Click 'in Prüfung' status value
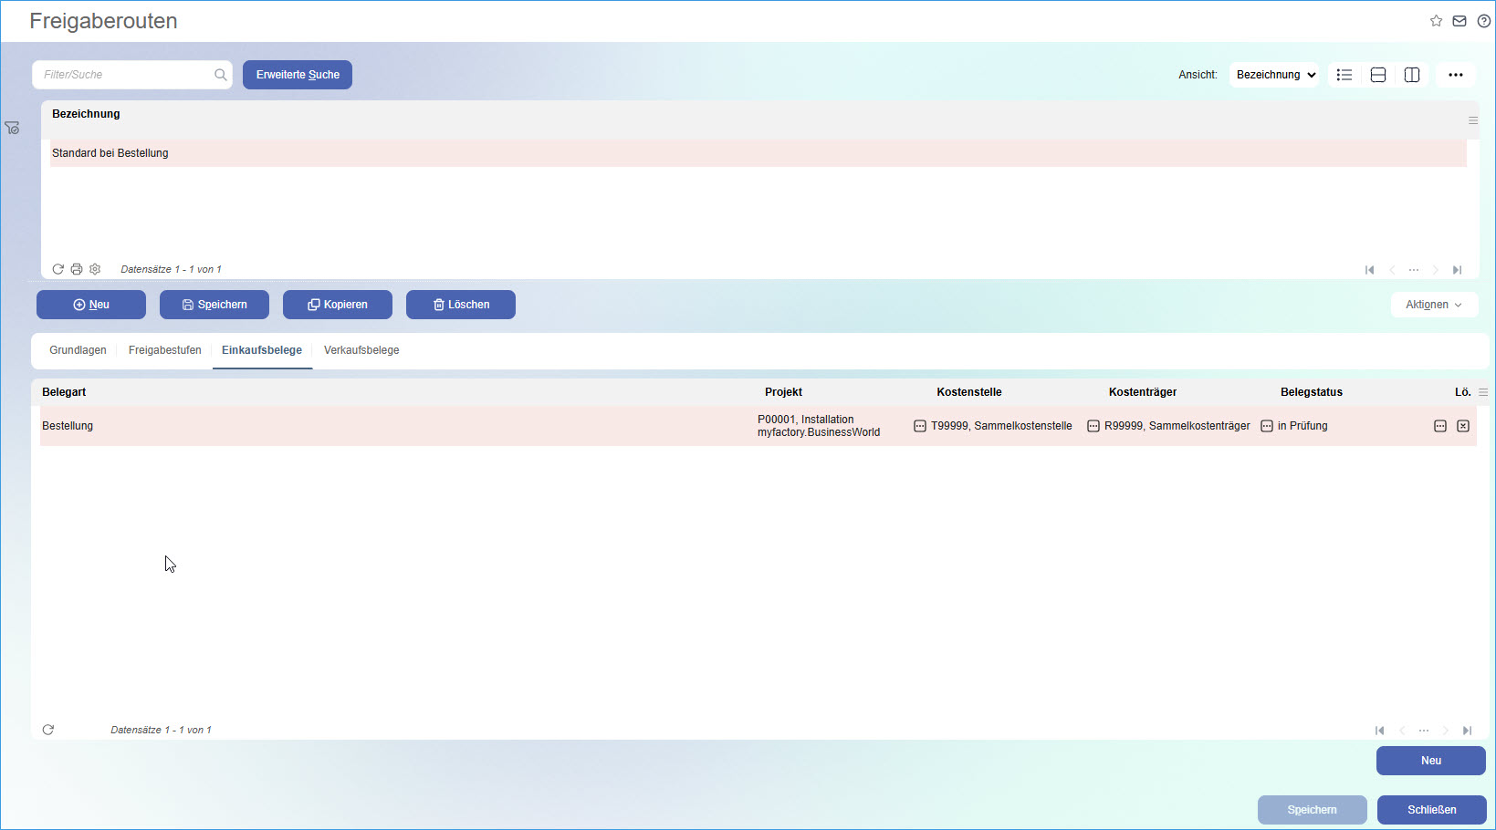1496x830 pixels. (1302, 426)
